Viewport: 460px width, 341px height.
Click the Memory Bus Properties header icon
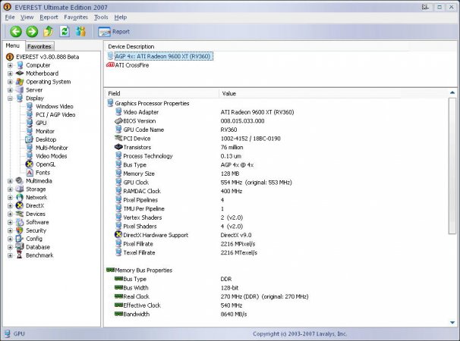110,270
